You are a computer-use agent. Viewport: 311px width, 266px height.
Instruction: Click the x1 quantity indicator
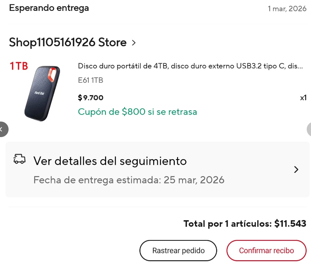[x=303, y=97]
